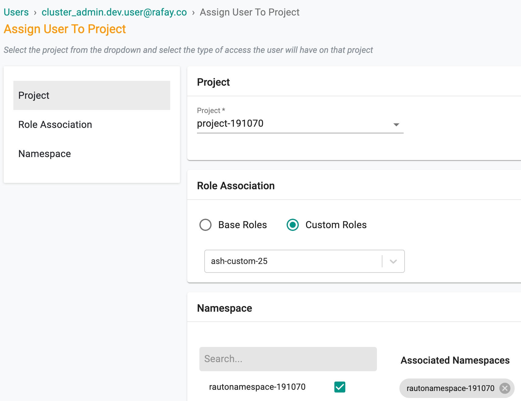Open the Project dropdown arrow
Viewport: 521px width, 401px height.
(396, 125)
